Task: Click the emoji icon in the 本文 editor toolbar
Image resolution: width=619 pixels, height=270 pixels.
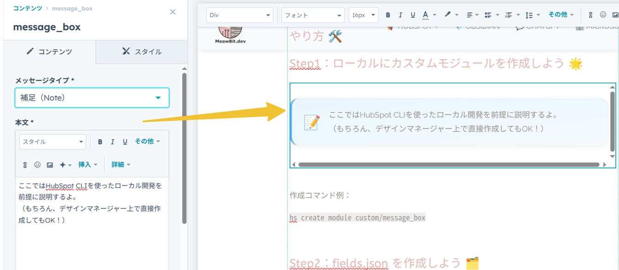Action: pyautogui.click(x=37, y=164)
